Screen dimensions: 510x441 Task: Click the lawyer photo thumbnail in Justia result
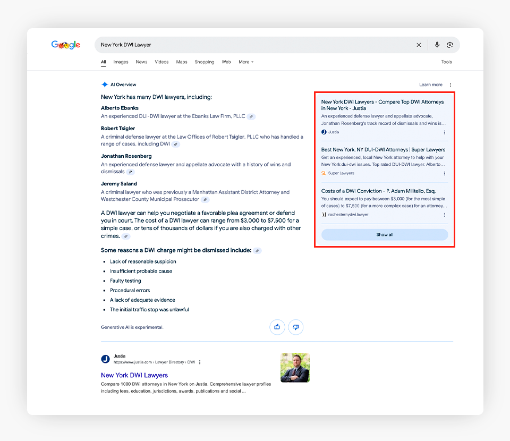[x=295, y=368]
